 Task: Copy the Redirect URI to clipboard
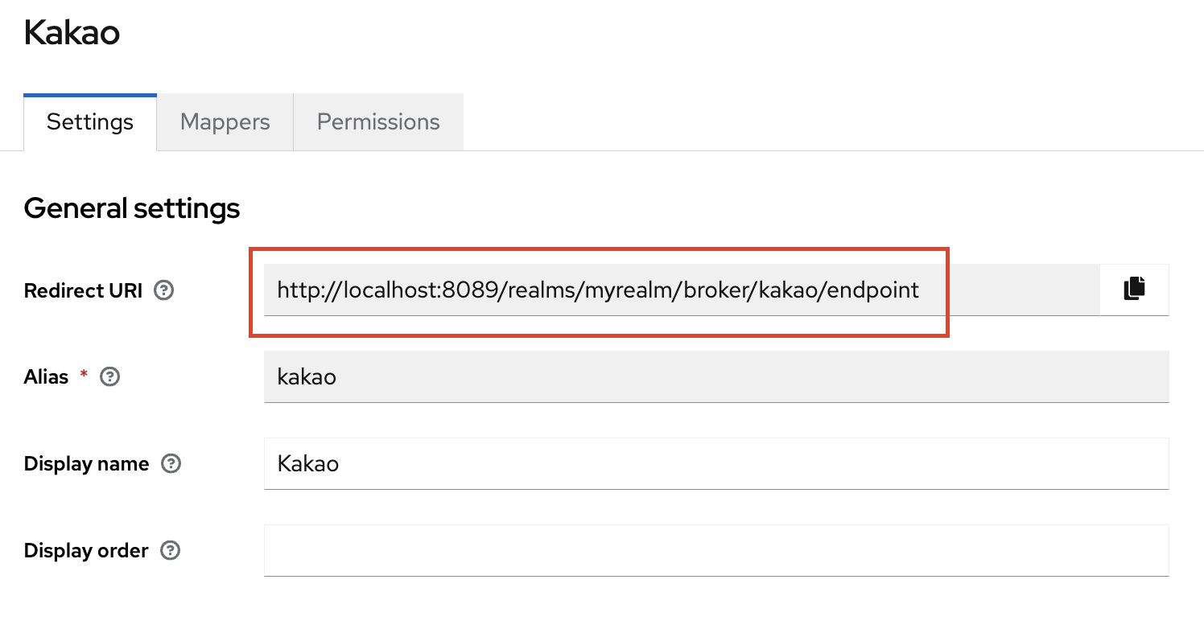click(1134, 290)
